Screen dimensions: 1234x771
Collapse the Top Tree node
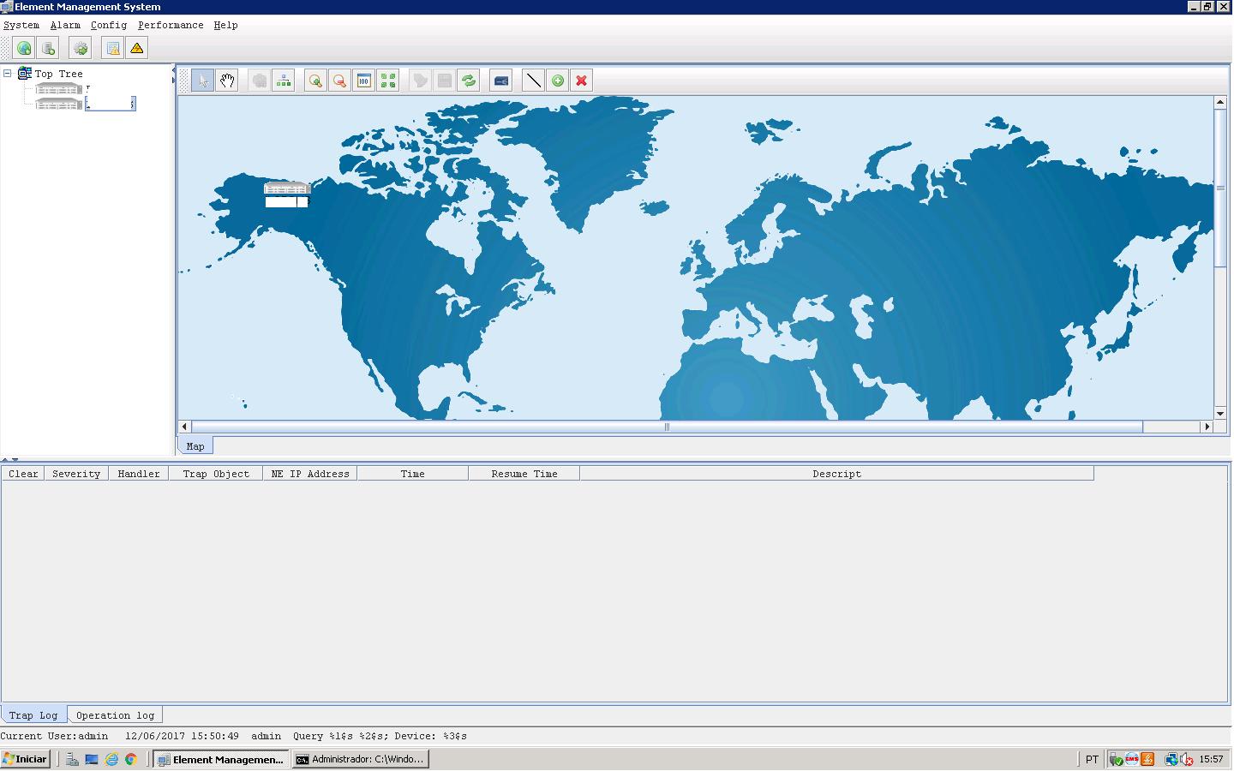pyautogui.click(x=8, y=74)
